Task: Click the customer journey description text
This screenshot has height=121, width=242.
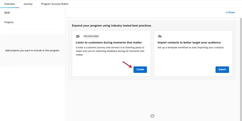Action: (x=110, y=51)
